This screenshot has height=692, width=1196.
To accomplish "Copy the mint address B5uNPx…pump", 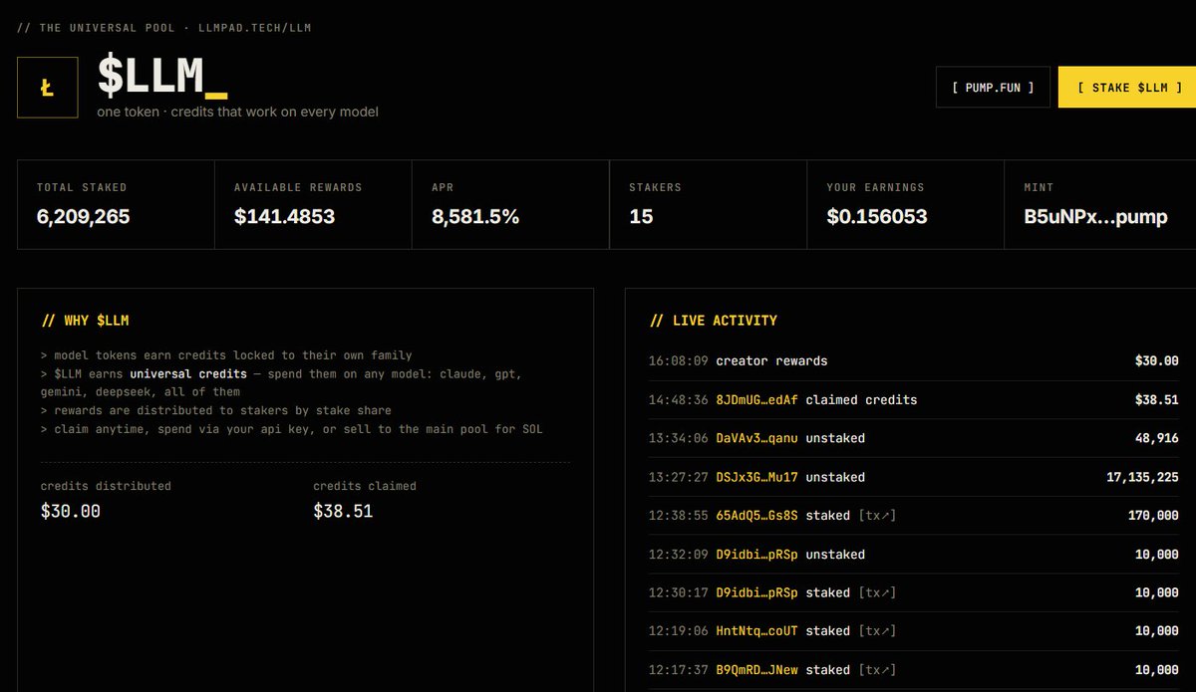I will pyautogui.click(x=1095, y=216).
